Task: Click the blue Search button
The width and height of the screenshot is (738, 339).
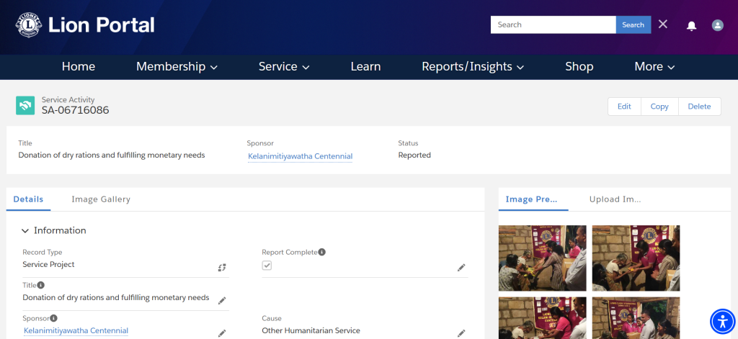Action: [x=633, y=25]
